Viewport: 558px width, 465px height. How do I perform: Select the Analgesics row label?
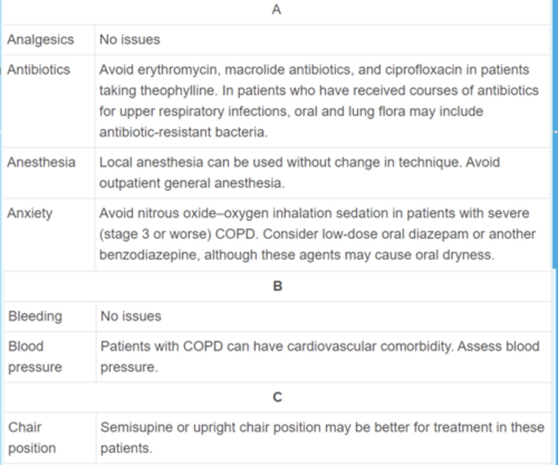[40, 40]
